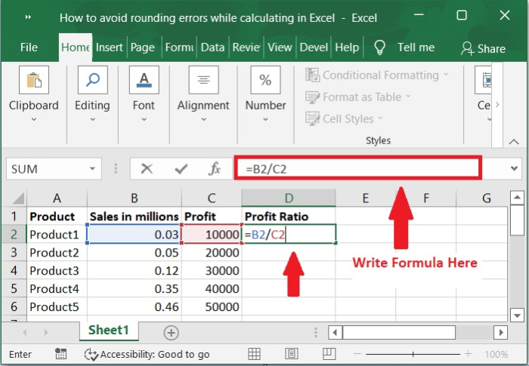Switch to the Developer tab
This screenshot has width=529, height=366.
click(x=314, y=48)
